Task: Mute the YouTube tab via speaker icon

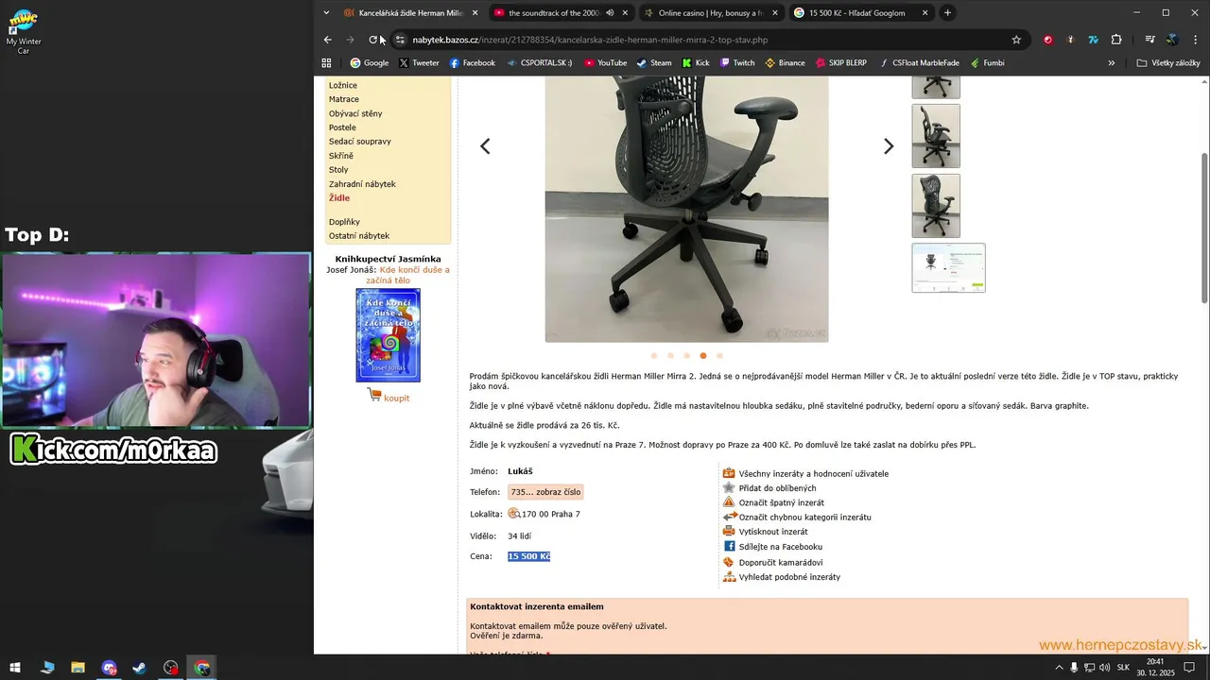Action: point(610,13)
